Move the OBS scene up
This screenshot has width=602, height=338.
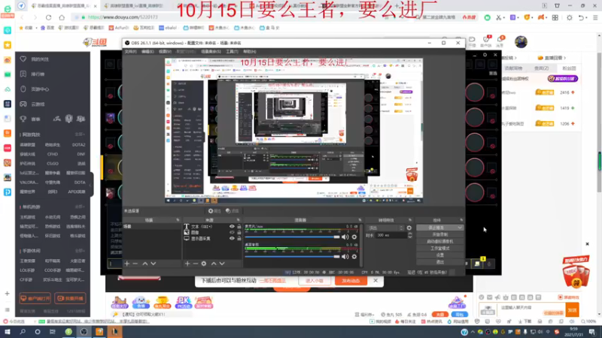[x=145, y=264]
